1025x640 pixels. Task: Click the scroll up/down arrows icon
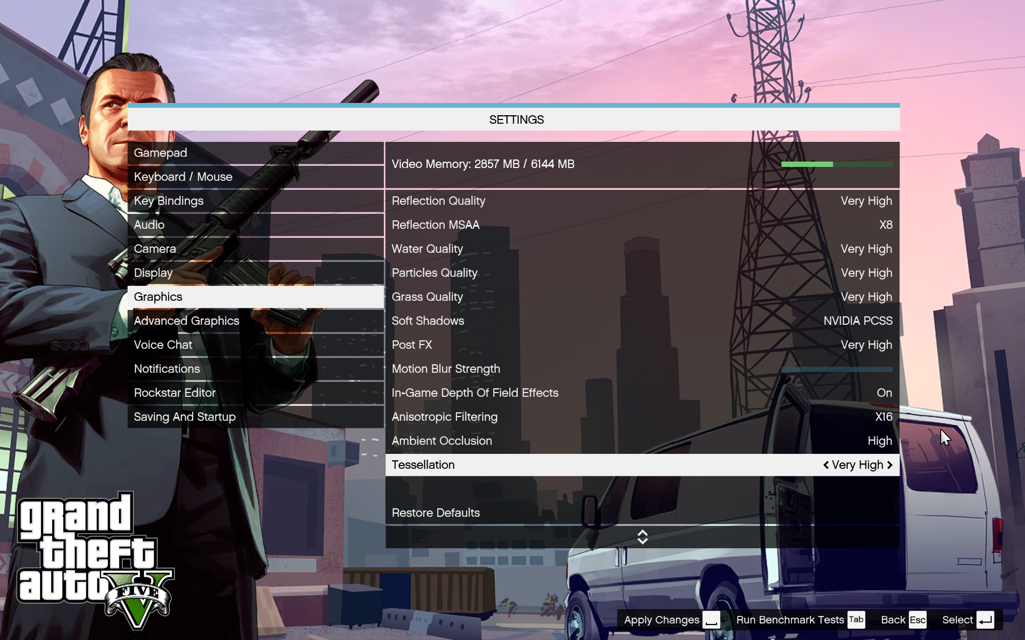[642, 537]
